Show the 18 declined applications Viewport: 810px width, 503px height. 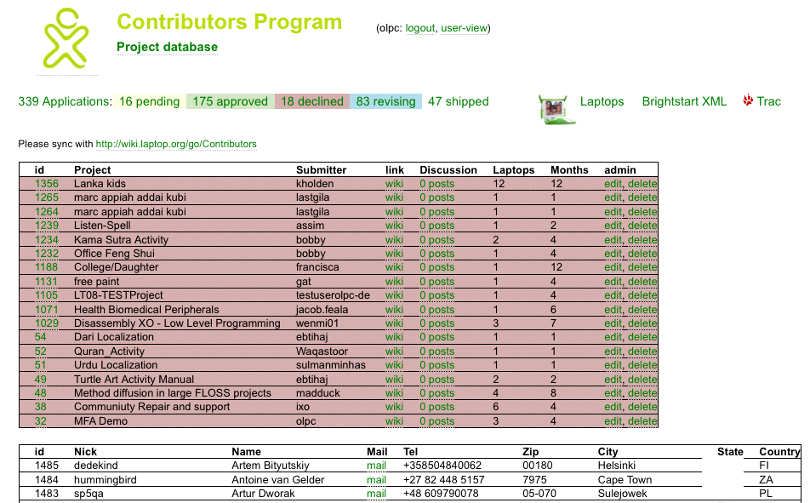coord(312,101)
